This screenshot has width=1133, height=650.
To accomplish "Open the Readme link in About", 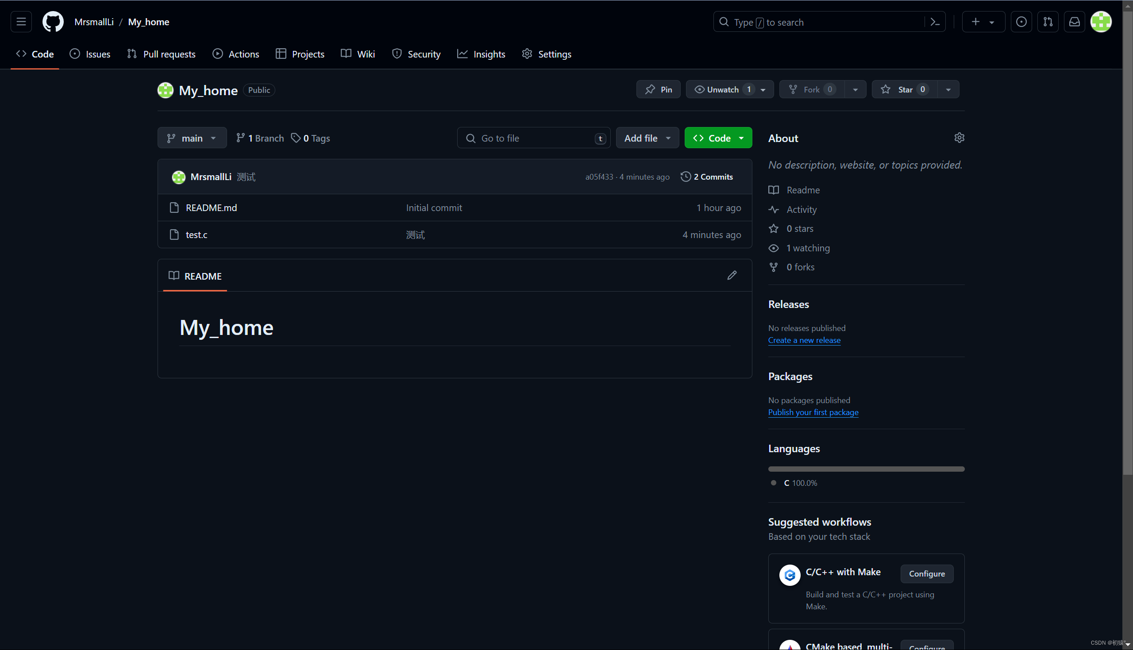I will pyautogui.click(x=794, y=190).
